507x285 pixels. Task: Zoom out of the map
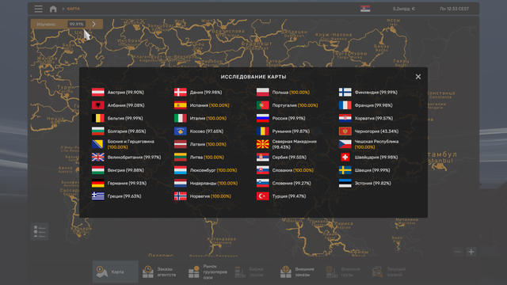458,252
